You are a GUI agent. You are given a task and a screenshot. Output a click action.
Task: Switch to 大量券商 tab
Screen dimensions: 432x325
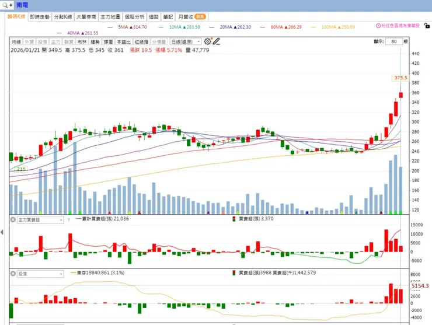pos(86,17)
